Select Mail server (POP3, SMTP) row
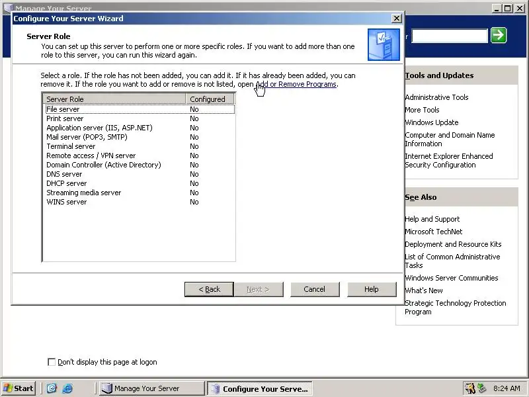The height and width of the screenshot is (397, 529). tap(140, 137)
